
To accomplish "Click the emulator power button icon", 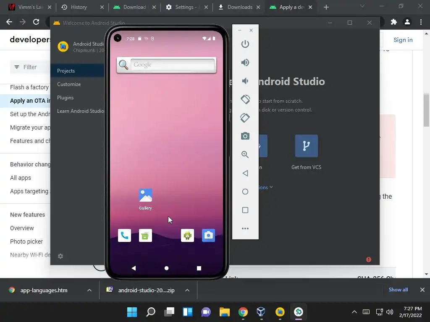I will coord(245,44).
